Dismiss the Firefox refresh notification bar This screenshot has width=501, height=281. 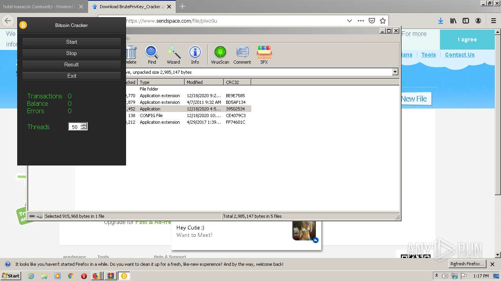[x=492, y=264]
